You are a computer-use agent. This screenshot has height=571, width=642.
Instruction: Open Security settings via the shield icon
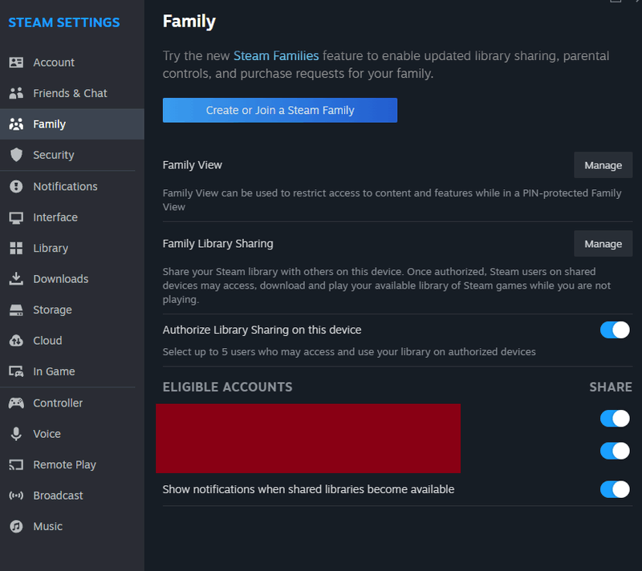click(16, 155)
